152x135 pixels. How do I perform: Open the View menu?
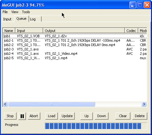(x=15, y=12)
